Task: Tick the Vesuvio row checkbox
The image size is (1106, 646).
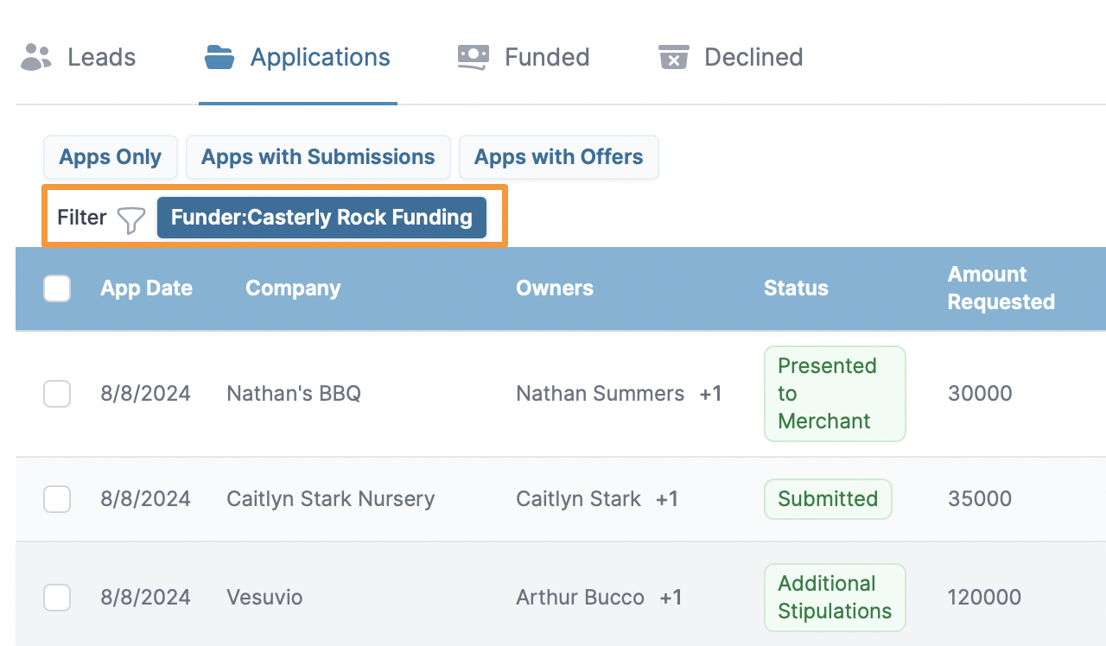Action: pos(57,598)
